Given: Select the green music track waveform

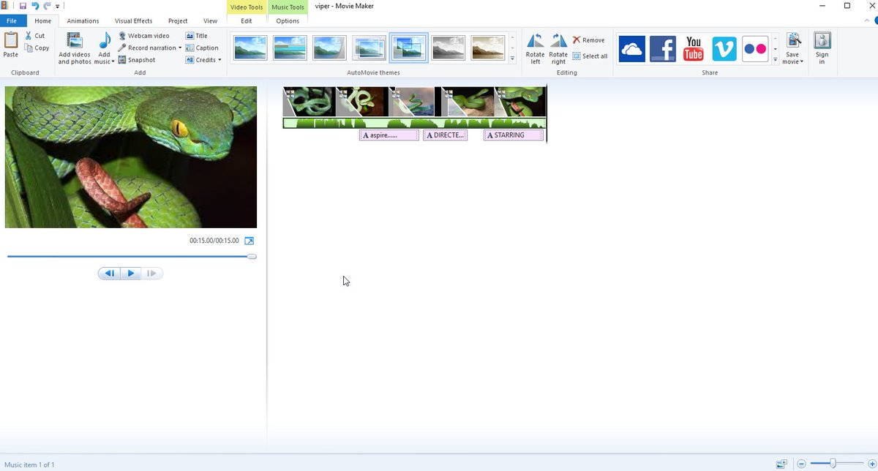Looking at the screenshot, I should click(x=414, y=123).
